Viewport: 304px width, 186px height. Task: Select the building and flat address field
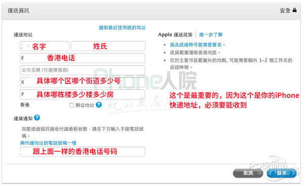click(x=83, y=94)
